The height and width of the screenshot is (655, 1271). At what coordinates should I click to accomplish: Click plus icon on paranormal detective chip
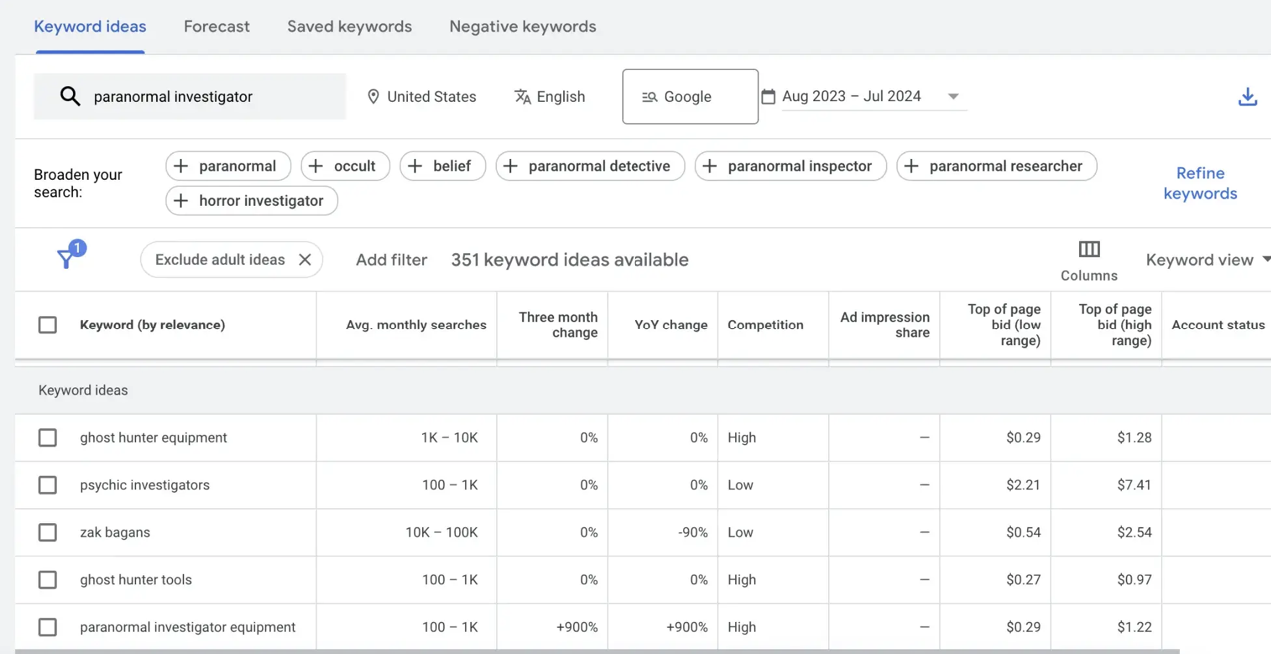click(x=510, y=166)
